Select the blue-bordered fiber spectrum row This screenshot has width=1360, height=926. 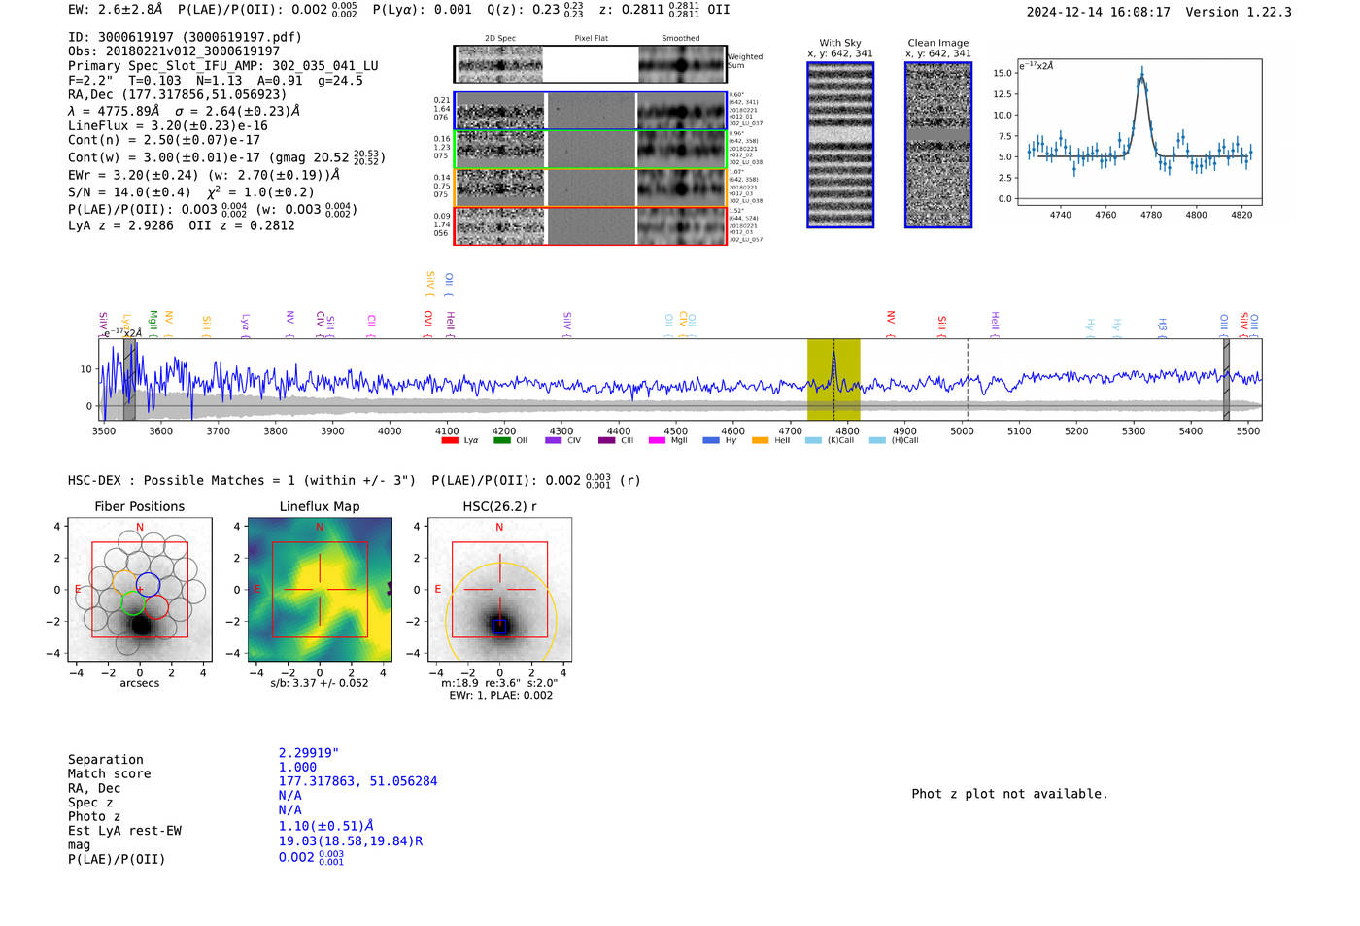[591, 111]
